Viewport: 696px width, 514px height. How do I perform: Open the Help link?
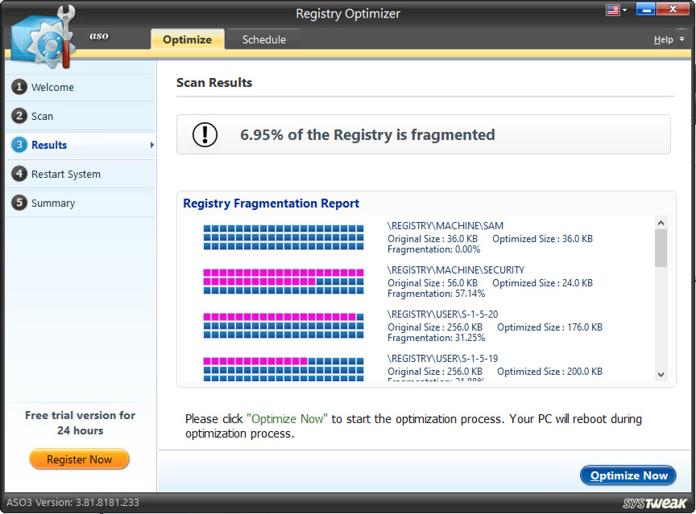664,39
